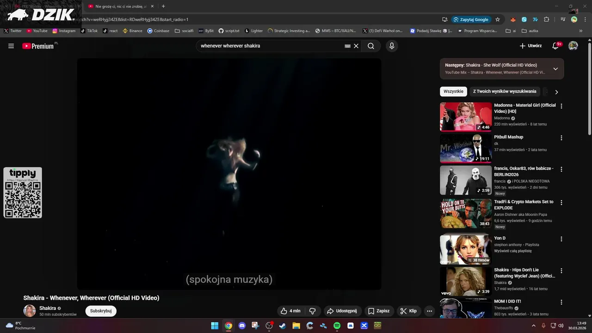Image resolution: width=592 pixels, height=333 pixels.
Task: Start voice search with microphone
Action: pos(392,46)
